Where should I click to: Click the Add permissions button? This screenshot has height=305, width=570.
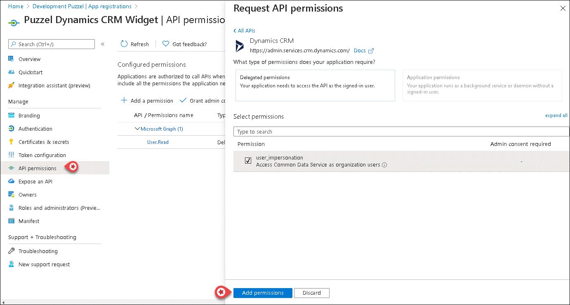[263, 293]
